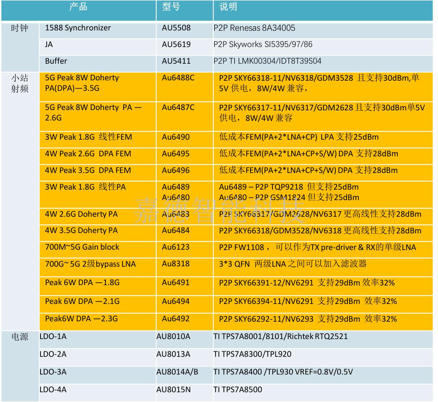Select the TI TPS7A8500 description cell

coord(237,390)
